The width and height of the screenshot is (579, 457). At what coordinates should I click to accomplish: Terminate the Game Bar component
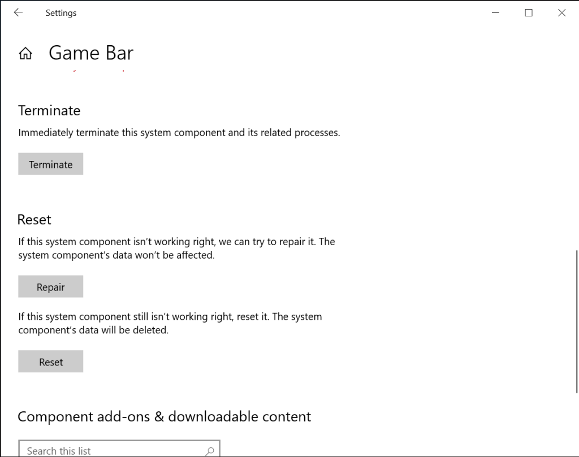tap(50, 164)
